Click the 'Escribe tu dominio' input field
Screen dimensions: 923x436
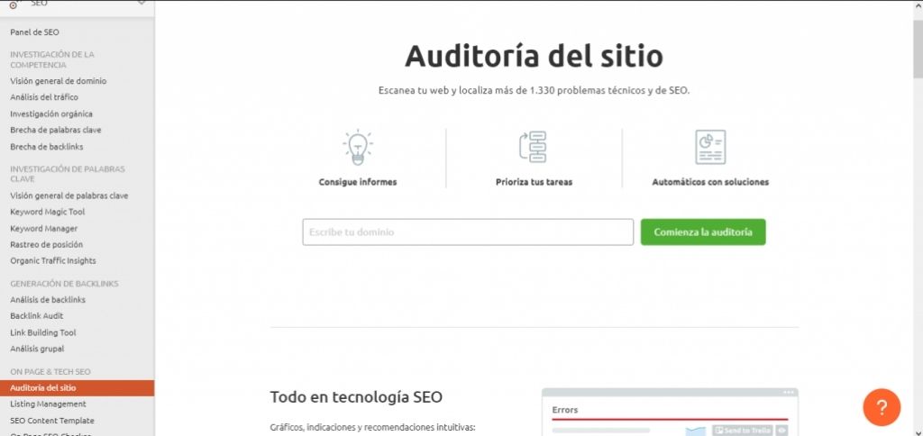coord(468,232)
